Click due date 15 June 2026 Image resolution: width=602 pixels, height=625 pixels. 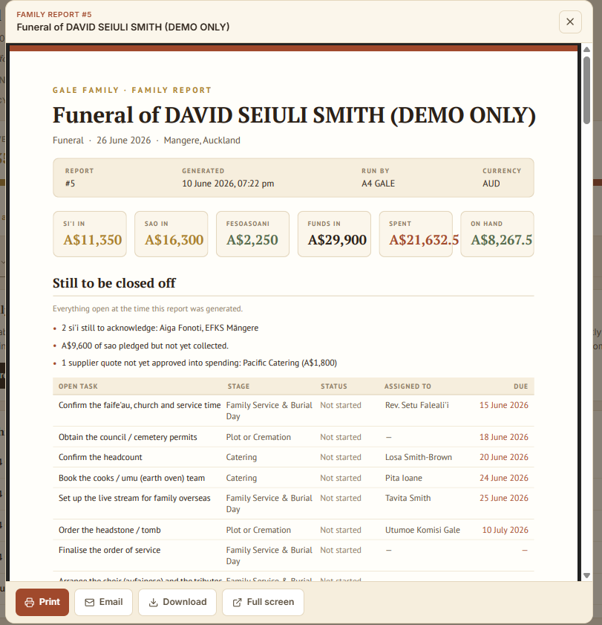tap(504, 405)
